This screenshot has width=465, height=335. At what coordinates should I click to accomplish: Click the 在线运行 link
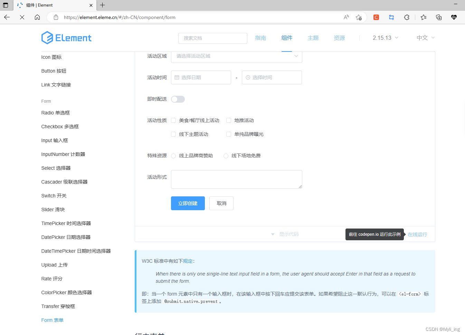tap(417, 234)
